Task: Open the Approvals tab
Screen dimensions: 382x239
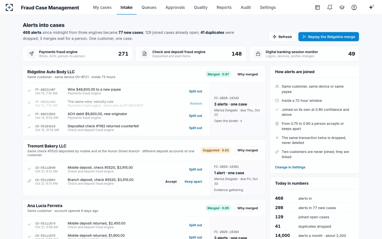Action: click(175, 7)
